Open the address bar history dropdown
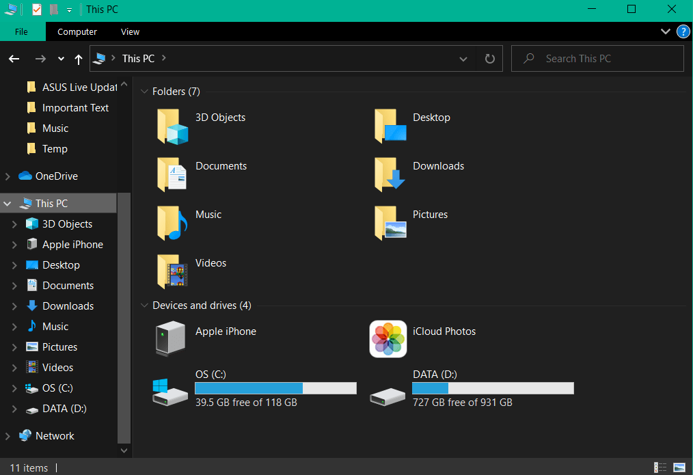Viewport: 693px width, 475px height. click(463, 59)
